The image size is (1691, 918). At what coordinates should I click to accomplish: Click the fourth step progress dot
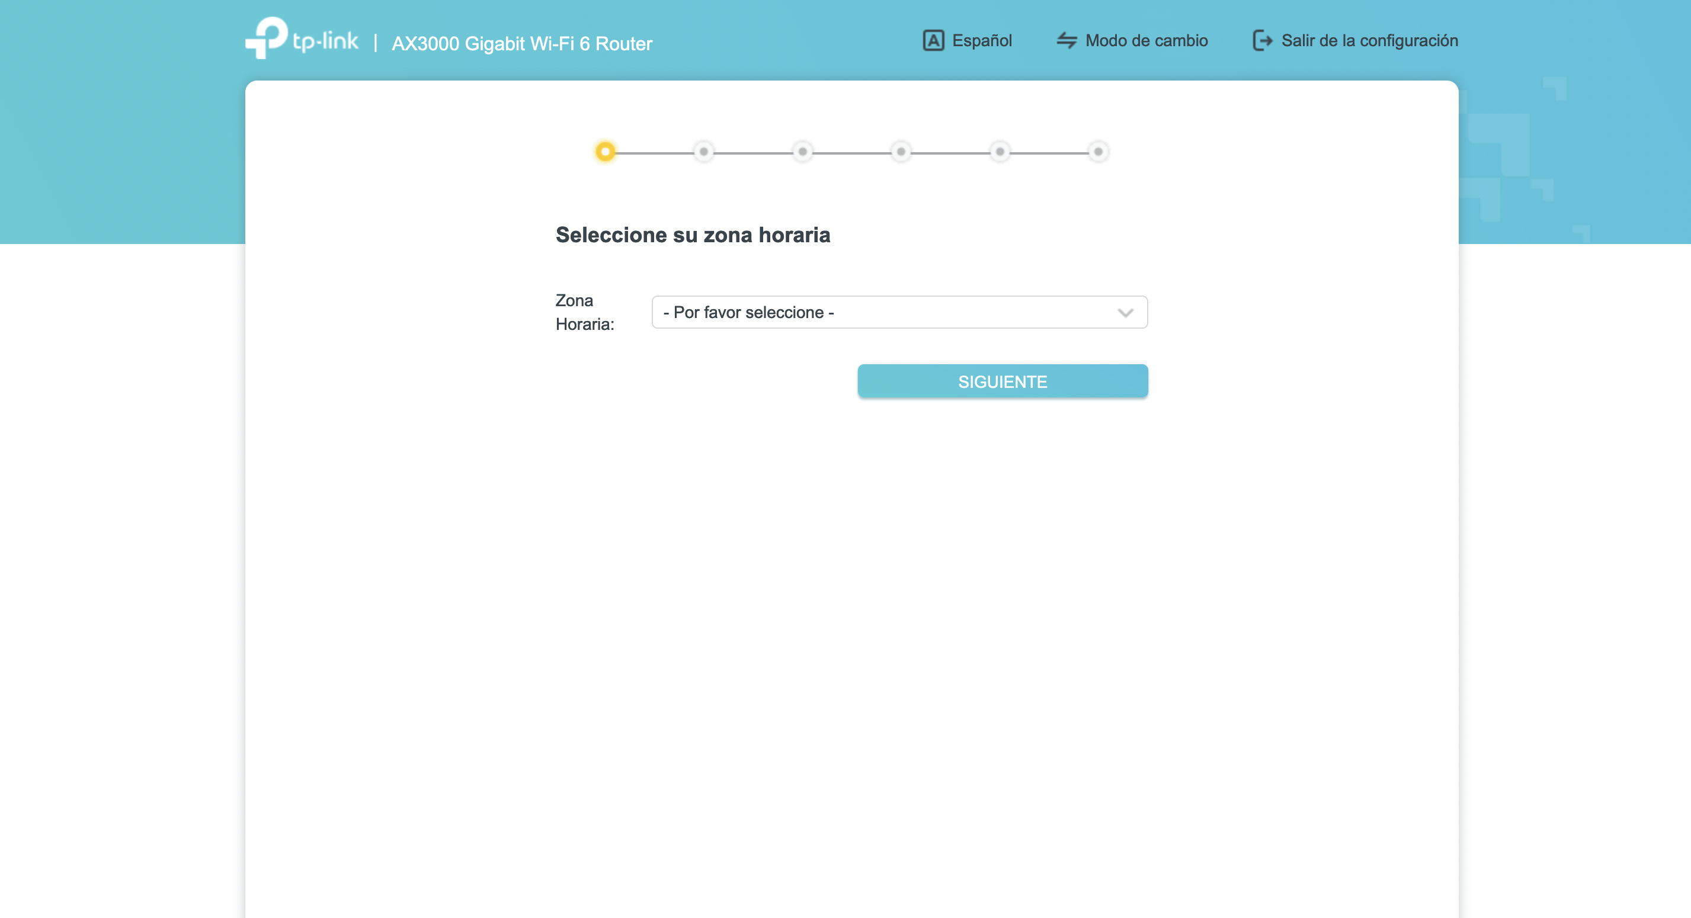(901, 152)
